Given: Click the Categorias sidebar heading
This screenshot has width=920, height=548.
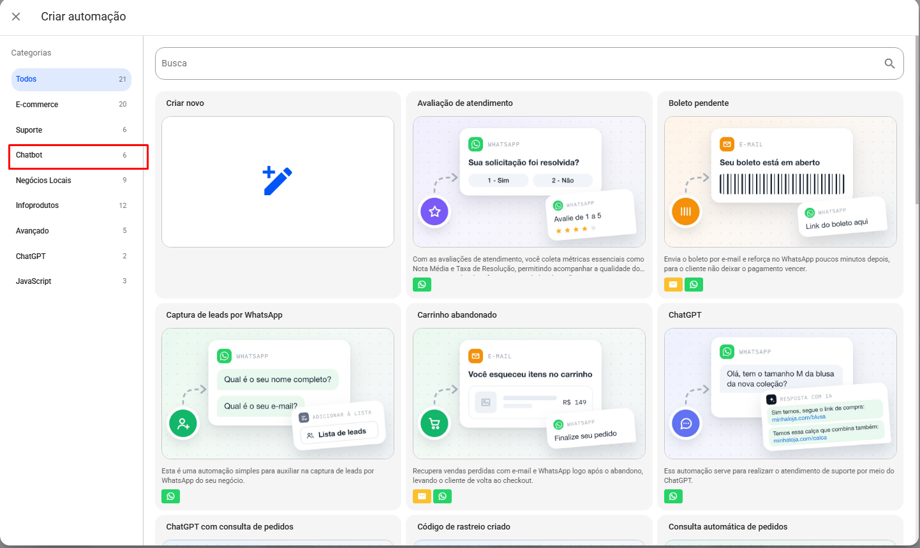Looking at the screenshot, I should (31, 53).
